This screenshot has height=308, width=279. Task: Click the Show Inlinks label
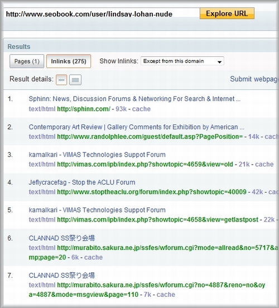point(119,61)
